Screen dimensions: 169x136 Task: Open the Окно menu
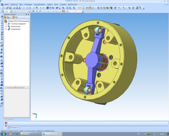click(x=56, y=5)
